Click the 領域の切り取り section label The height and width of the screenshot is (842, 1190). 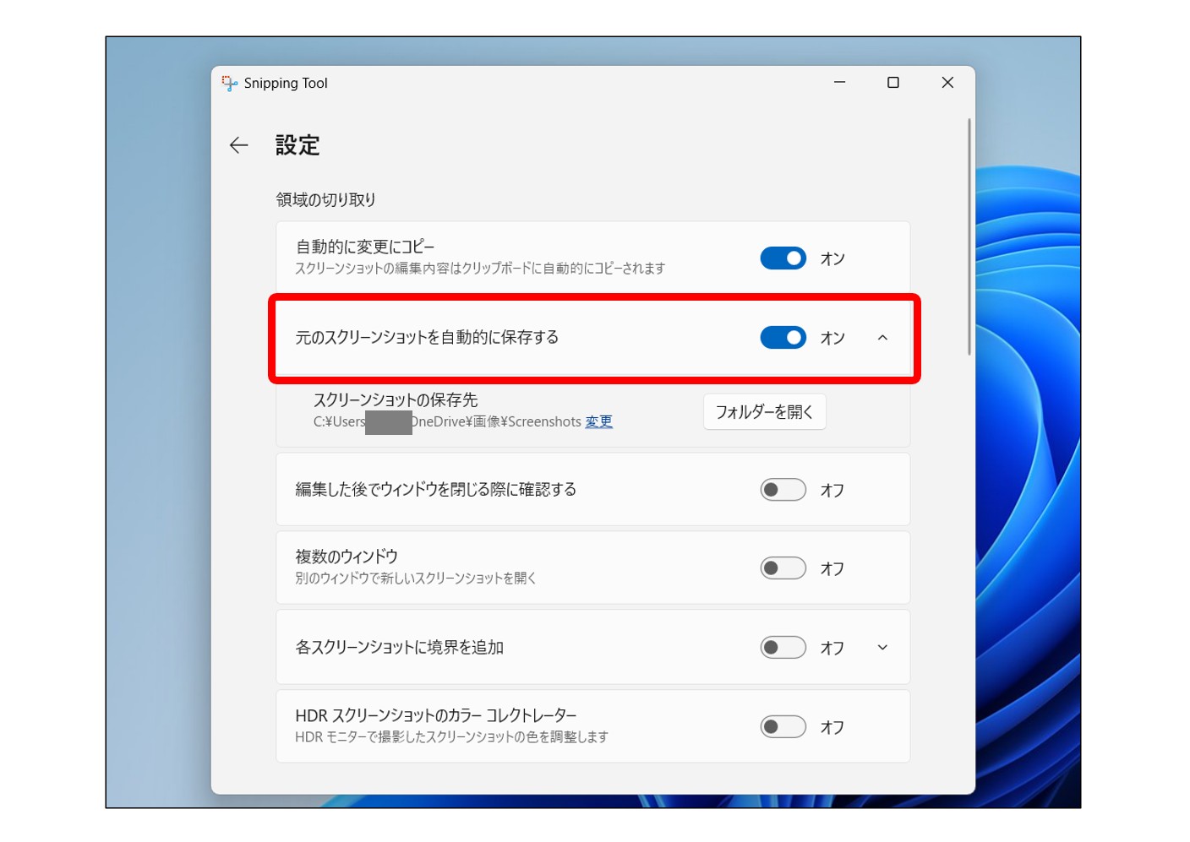coord(325,199)
